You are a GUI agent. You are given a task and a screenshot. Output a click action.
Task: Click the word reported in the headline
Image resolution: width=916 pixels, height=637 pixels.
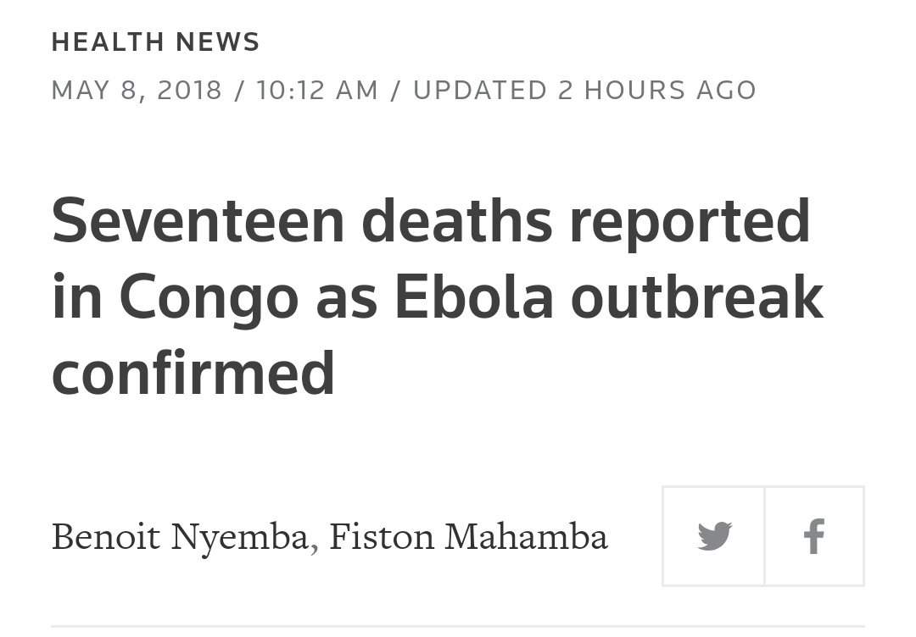[x=690, y=224]
